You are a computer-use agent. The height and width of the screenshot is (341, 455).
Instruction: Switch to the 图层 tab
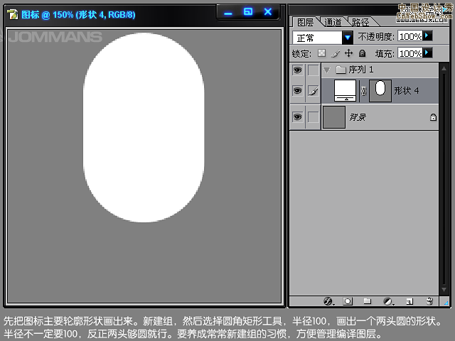[x=305, y=22]
